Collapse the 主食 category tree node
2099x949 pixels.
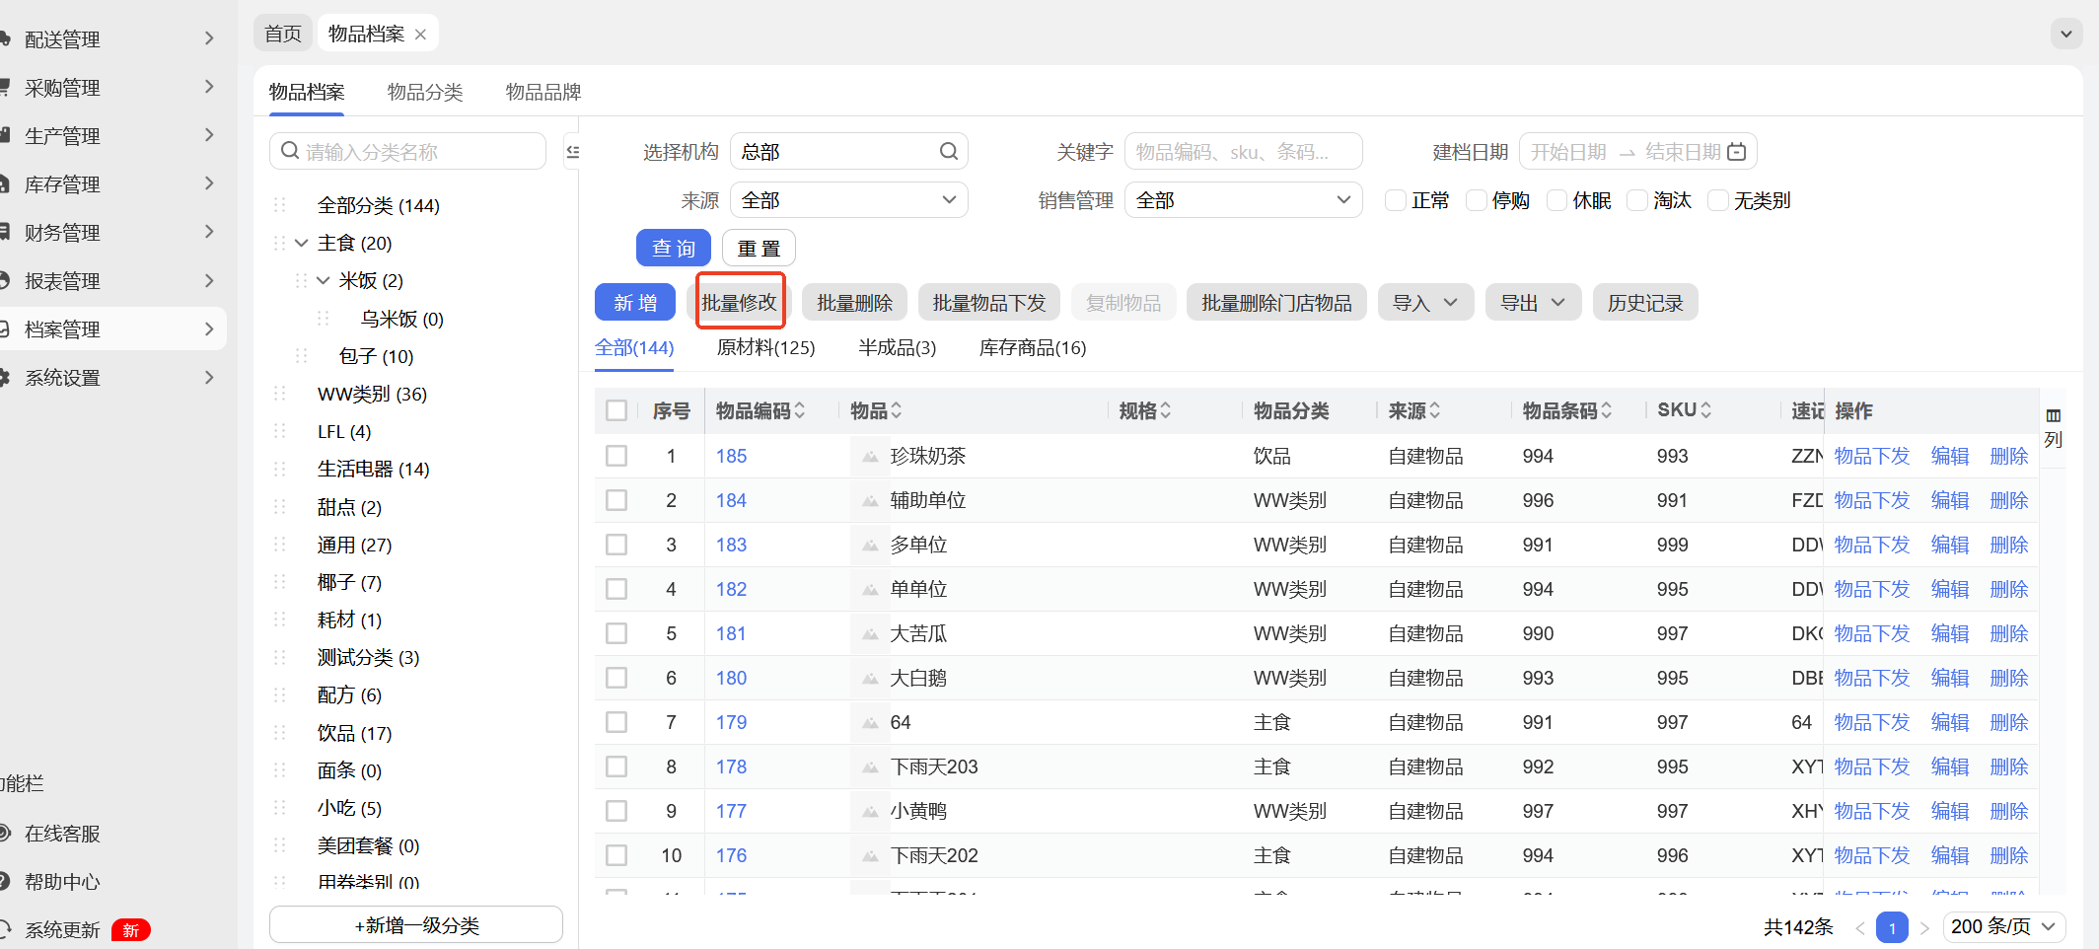tap(302, 244)
